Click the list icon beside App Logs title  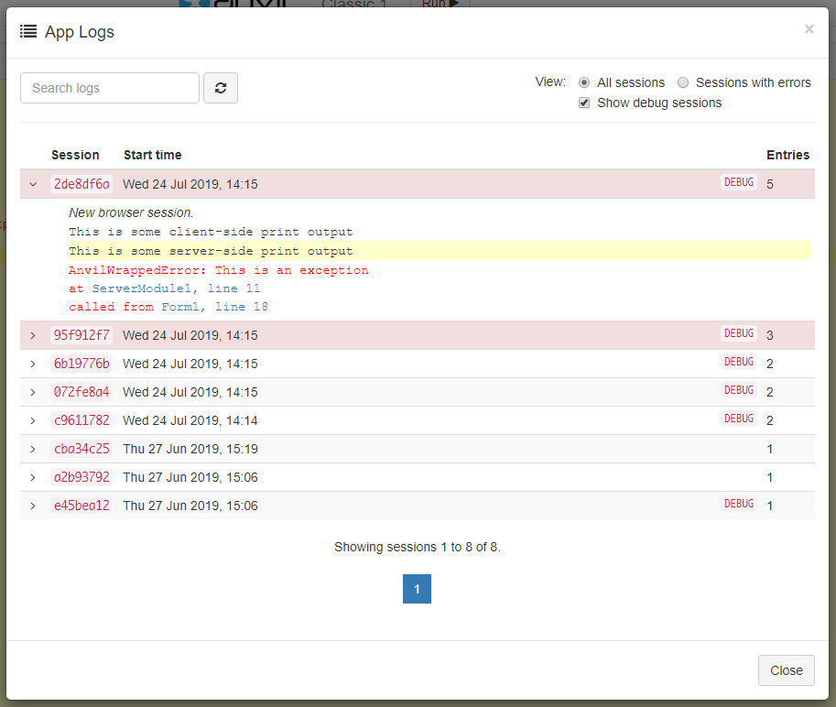[x=27, y=30]
